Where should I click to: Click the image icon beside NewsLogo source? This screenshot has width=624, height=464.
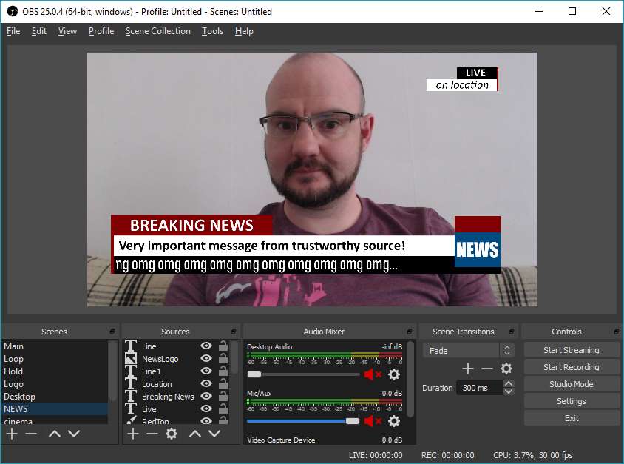tap(131, 359)
